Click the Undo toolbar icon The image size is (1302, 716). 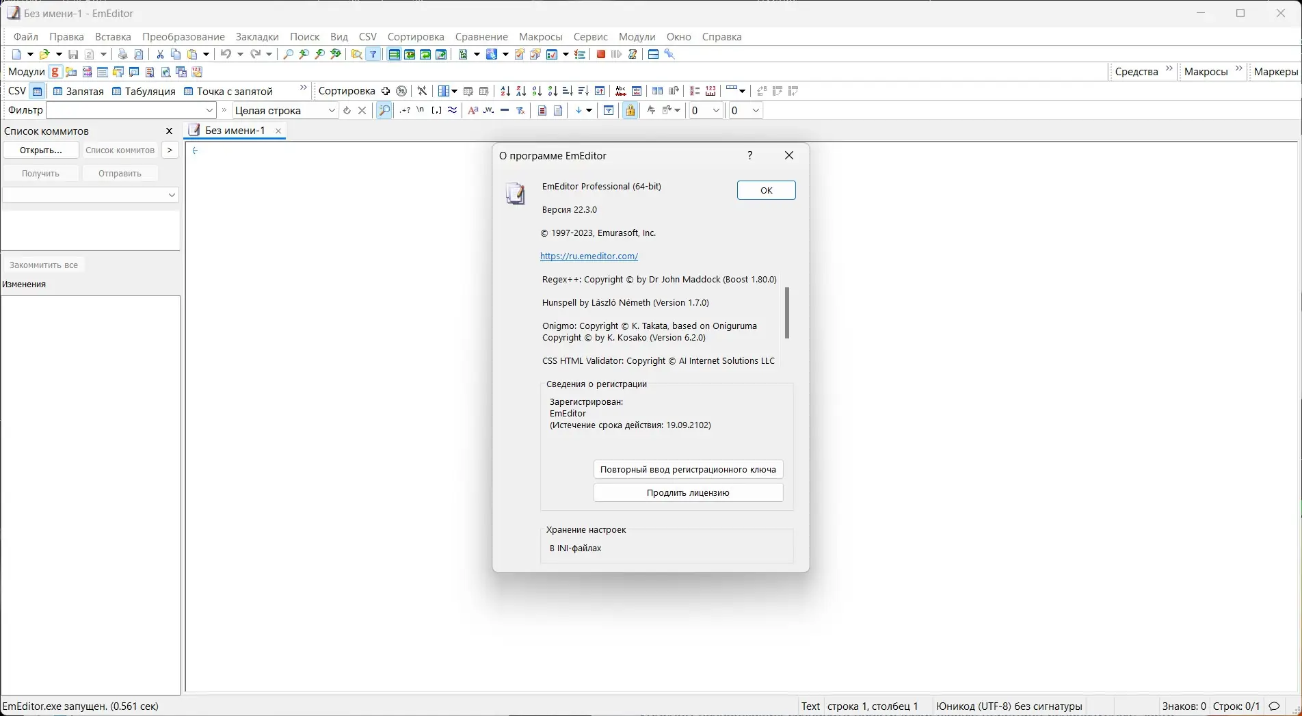pos(226,54)
